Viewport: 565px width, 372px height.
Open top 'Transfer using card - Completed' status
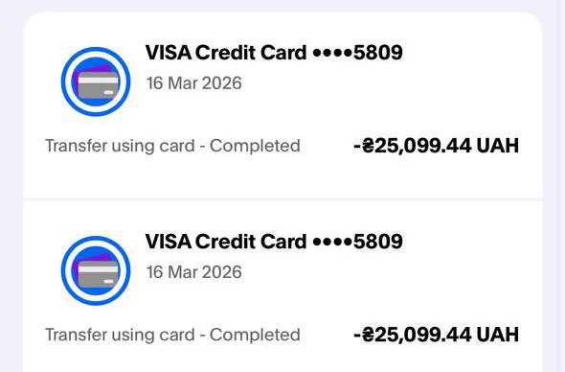(172, 146)
